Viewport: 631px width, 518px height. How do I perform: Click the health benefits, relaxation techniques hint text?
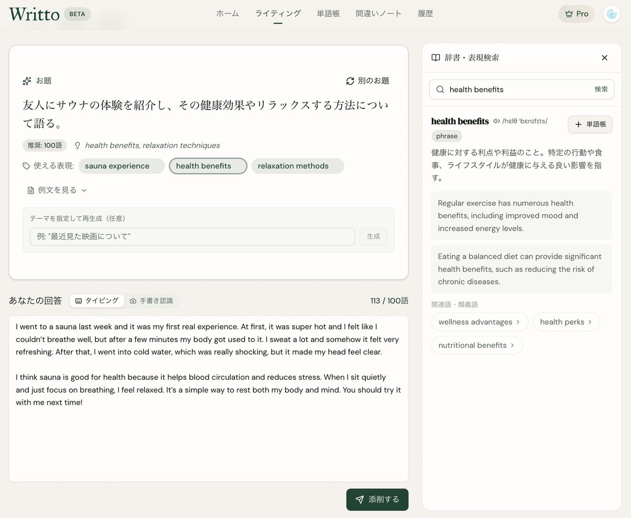[x=152, y=146]
